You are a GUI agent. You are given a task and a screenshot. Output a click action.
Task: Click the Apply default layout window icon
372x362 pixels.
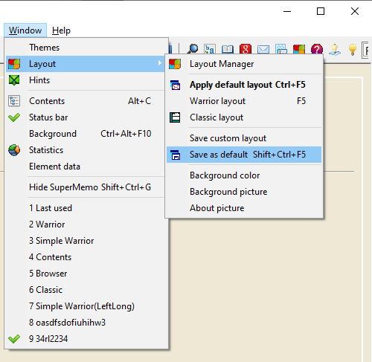[176, 85]
